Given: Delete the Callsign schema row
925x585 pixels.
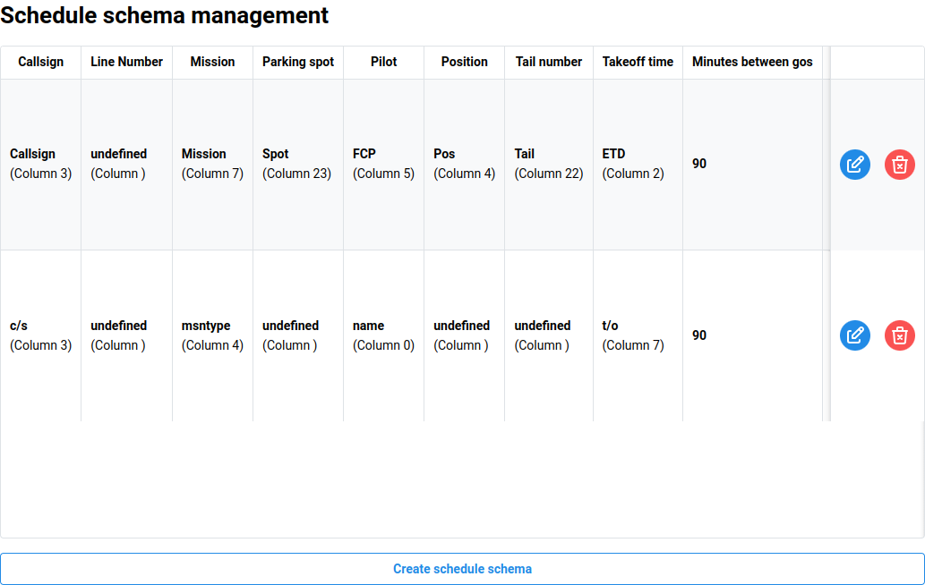Looking at the screenshot, I should click(899, 165).
